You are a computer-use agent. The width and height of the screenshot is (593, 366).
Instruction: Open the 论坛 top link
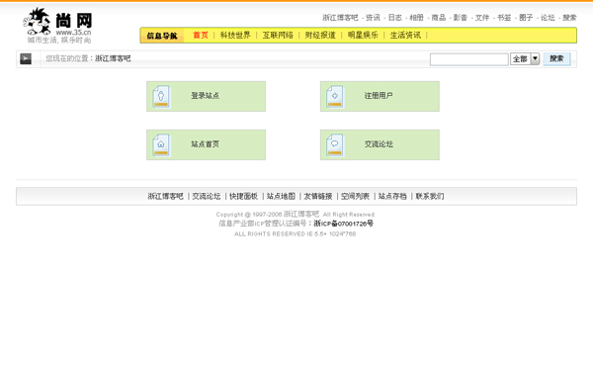(x=548, y=18)
